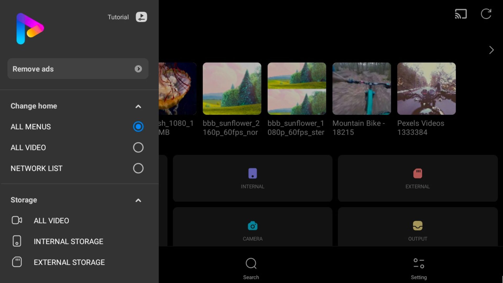Open bbb_sunflower_2160p_60fps video thumbnail
Viewport: 503px width, 283px height.
click(x=232, y=89)
